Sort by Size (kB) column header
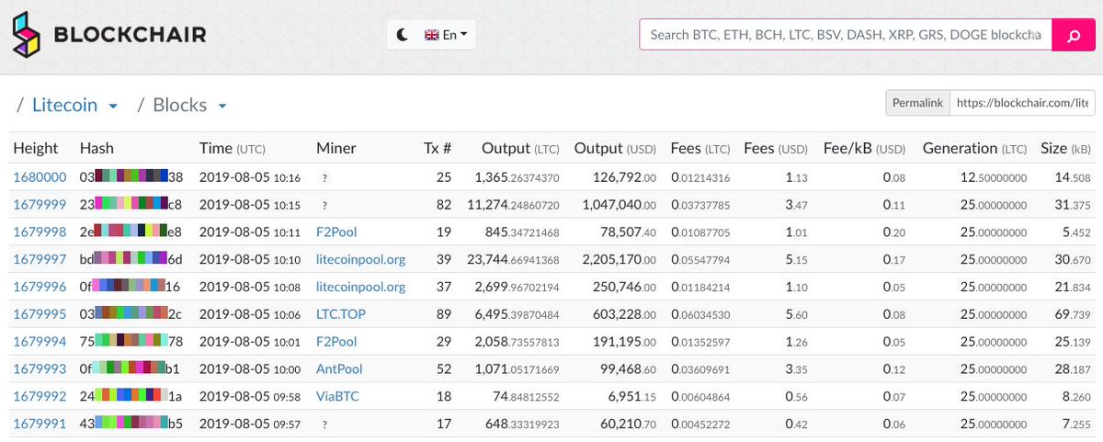 click(x=1066, y=148)
